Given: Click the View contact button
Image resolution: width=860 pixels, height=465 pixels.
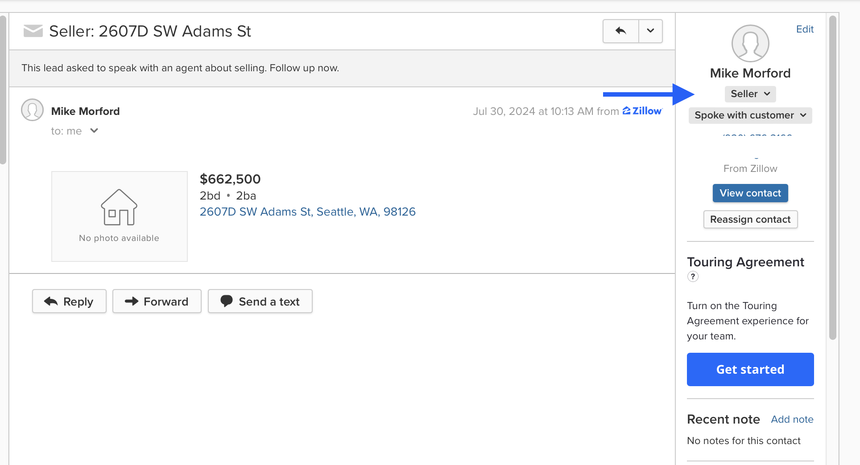Looking at the screenshot, I should coord(750,193).
